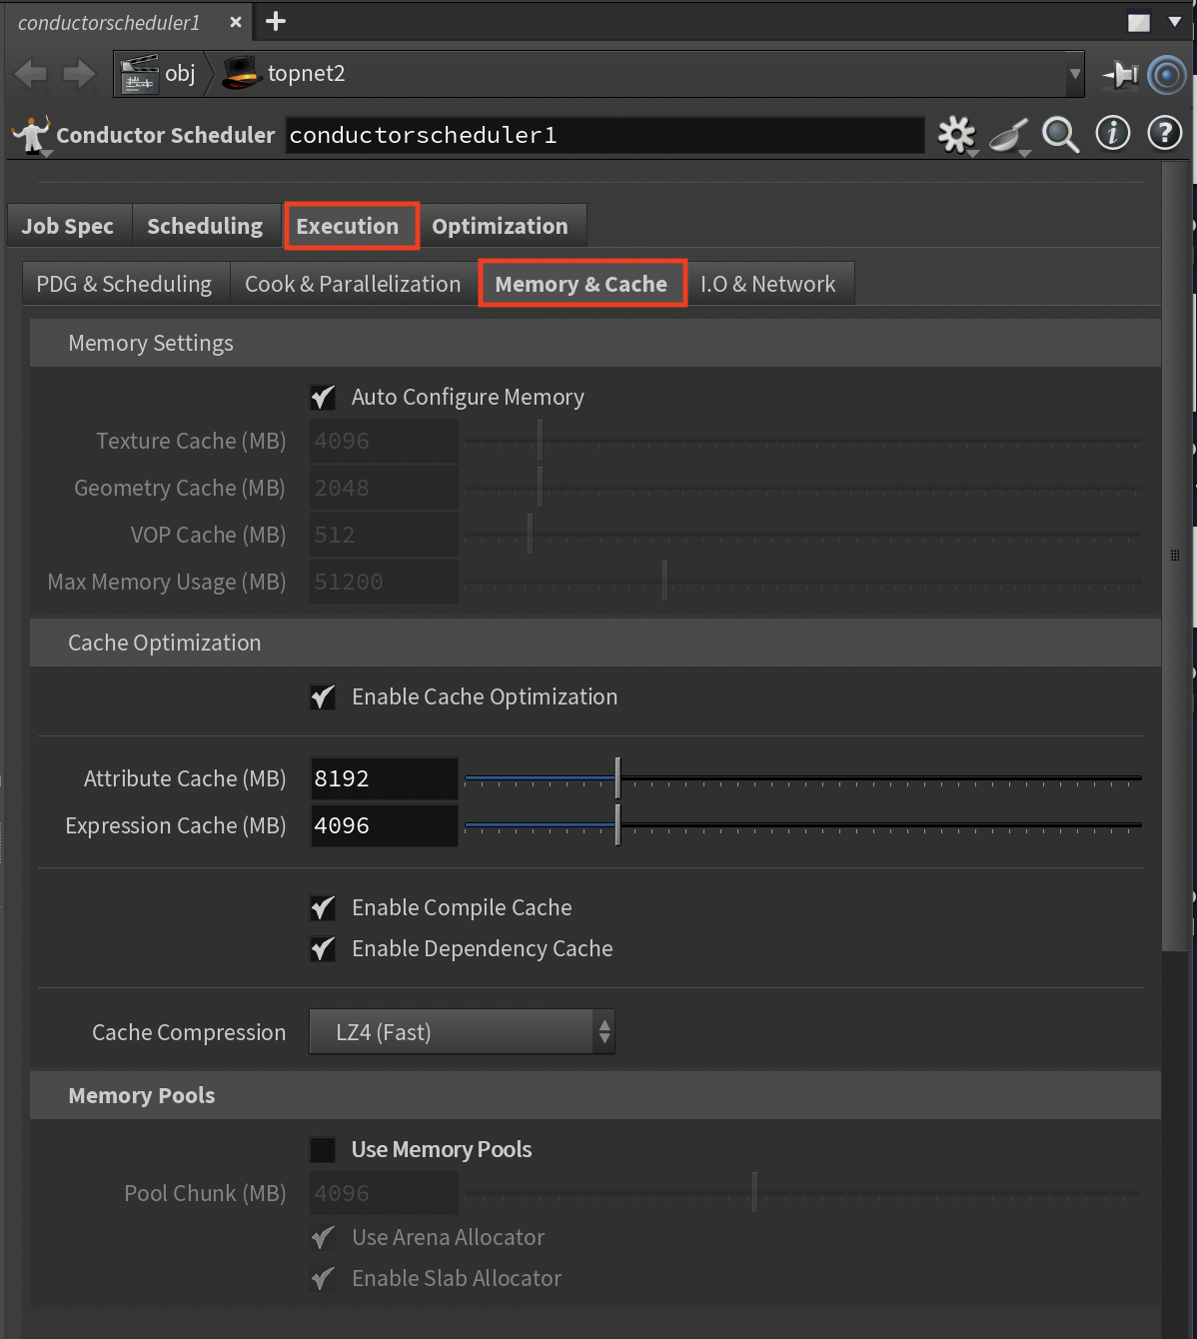Click the Max Memory Usage value field
Screen dimensions: 1197x1339
(384, 582)
